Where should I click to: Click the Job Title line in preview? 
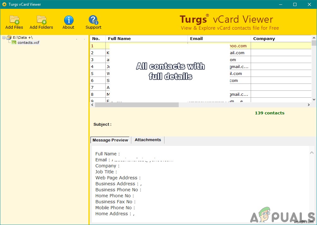(x=106, y=172)
